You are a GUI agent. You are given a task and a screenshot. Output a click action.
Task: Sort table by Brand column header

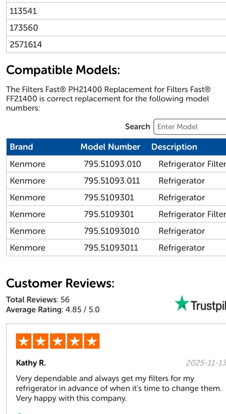point(22,147)
